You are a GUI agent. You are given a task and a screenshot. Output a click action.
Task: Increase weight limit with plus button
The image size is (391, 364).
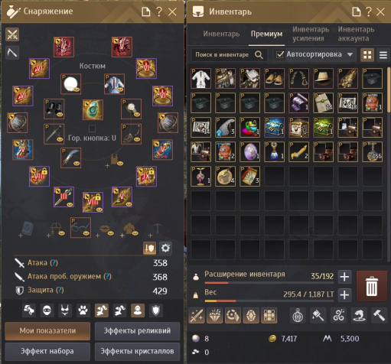344,295
